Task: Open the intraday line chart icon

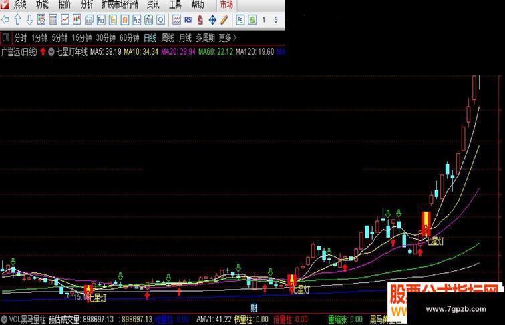Action: [x=65, y=20]
